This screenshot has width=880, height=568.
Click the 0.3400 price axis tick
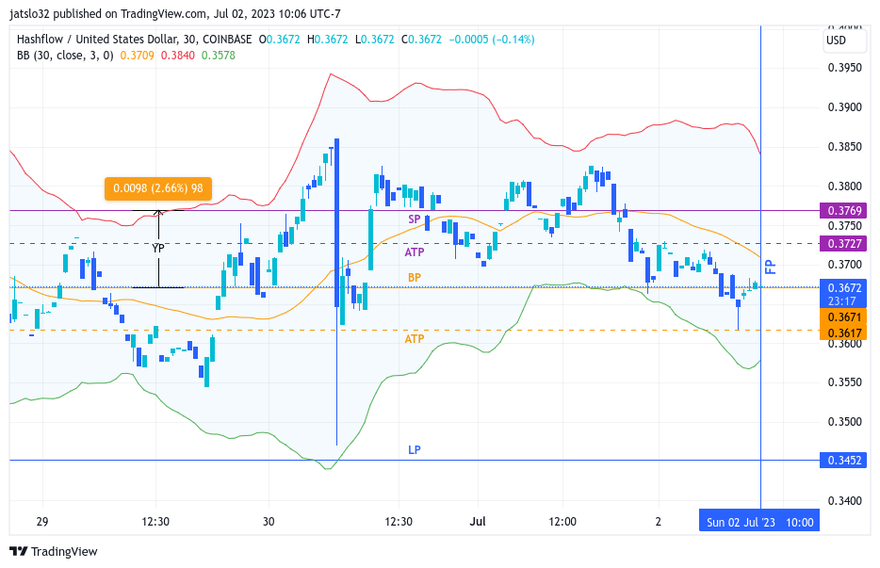tap(844, 500)
